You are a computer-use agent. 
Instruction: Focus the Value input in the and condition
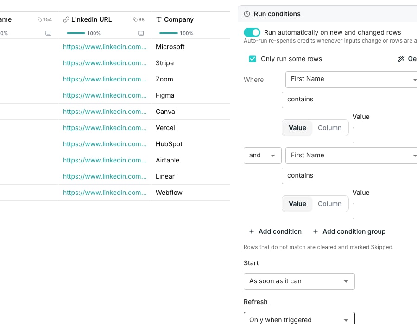(x=385, y=211)
